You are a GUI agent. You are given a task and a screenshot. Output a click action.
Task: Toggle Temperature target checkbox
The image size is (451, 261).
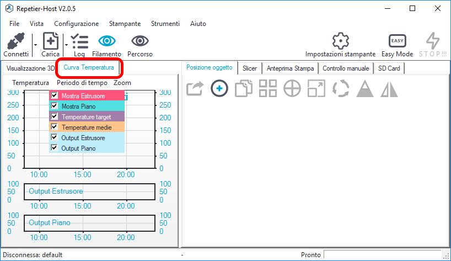(54, 116)
